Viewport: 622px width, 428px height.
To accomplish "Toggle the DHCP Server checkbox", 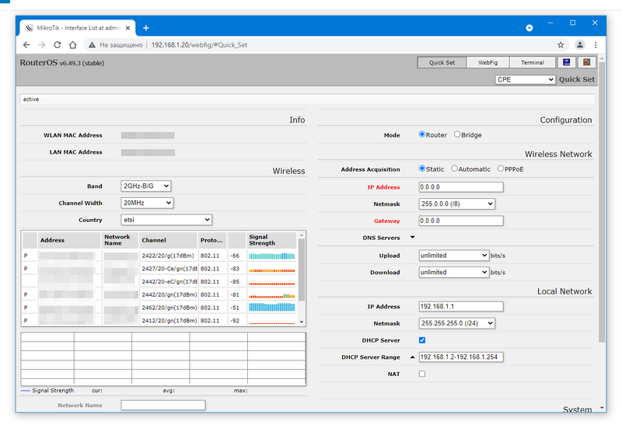I will [x=422, y=340].
